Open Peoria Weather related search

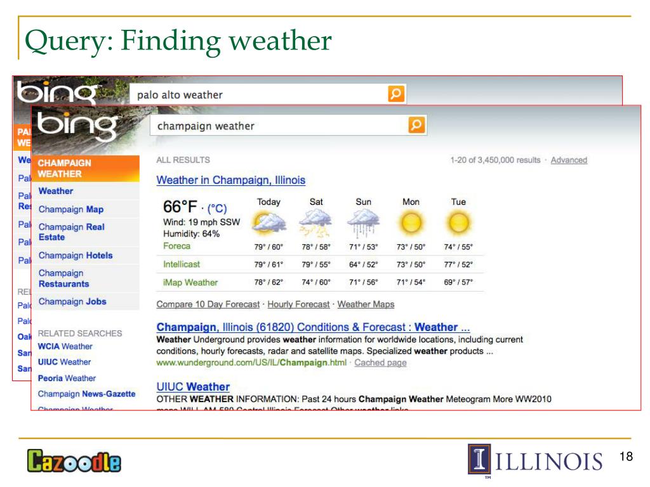[x=67, y=378]
